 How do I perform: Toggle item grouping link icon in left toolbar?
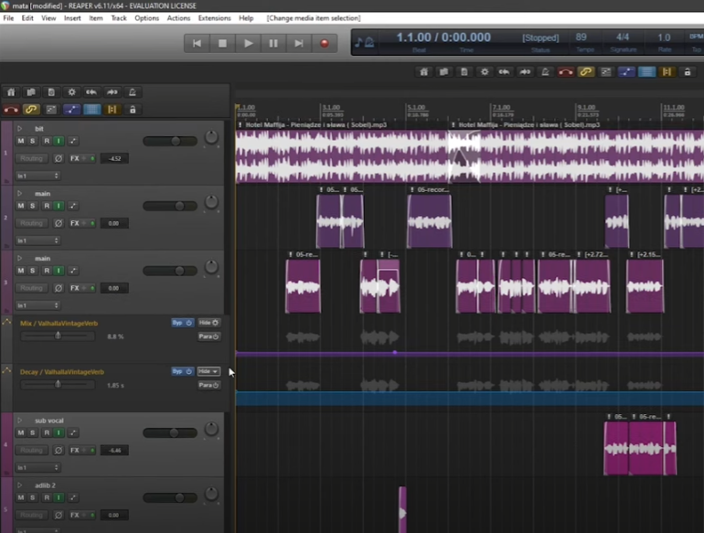31,110
